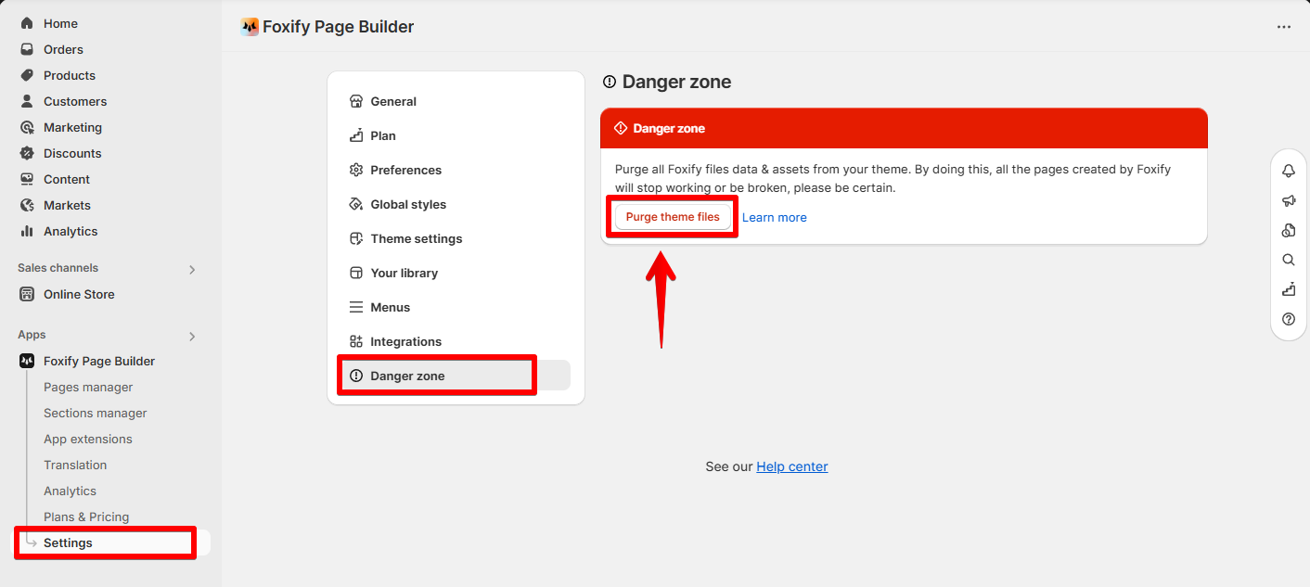The width and height of the screenshot is (1310, 587).
Task: Click the Foxify logo in page header
Action: (250, 27)
